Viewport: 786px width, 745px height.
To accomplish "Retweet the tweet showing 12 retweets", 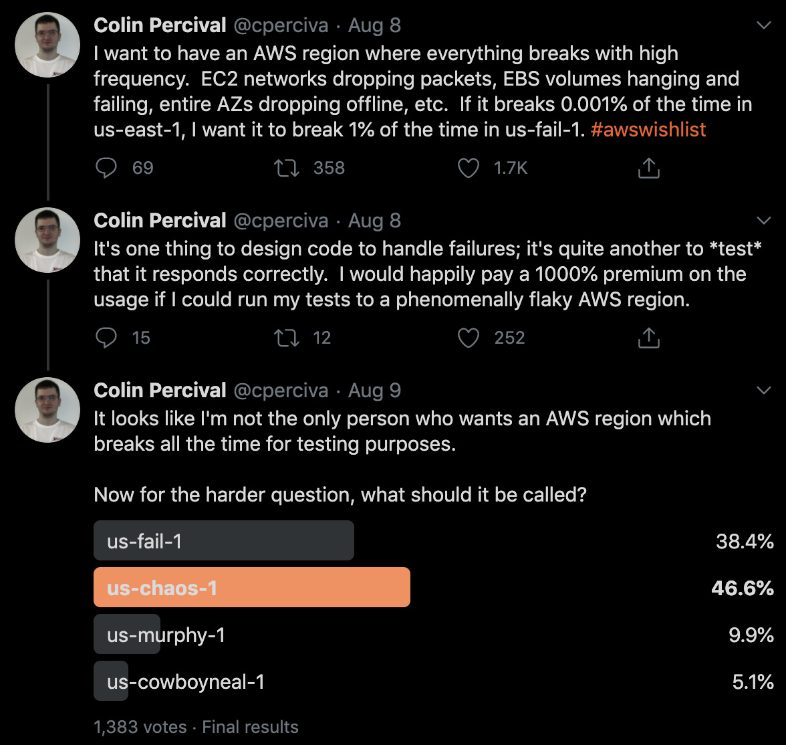I will click(x=287, y=338).
